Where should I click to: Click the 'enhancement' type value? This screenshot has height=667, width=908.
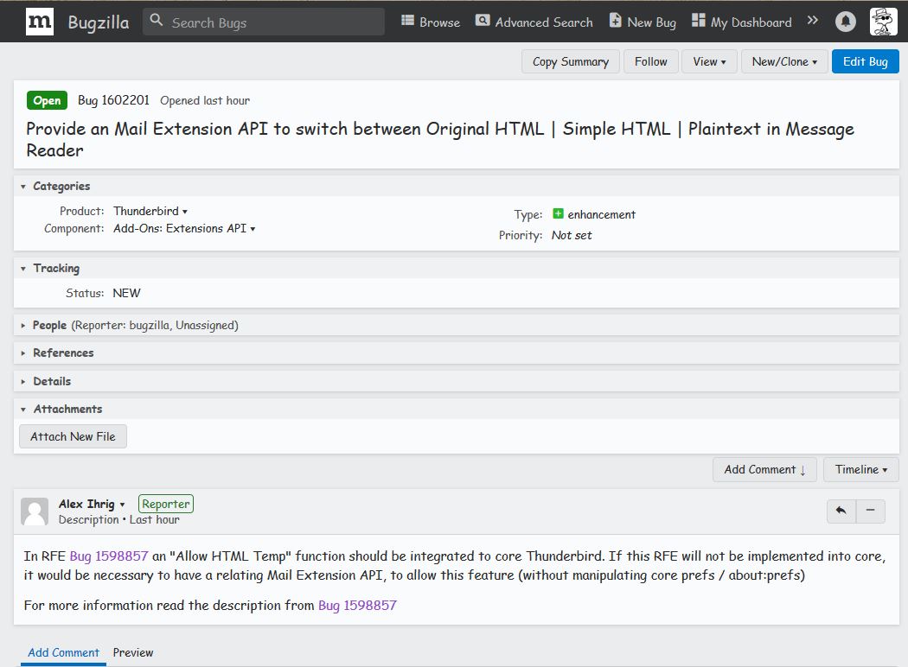pos(601,214)
